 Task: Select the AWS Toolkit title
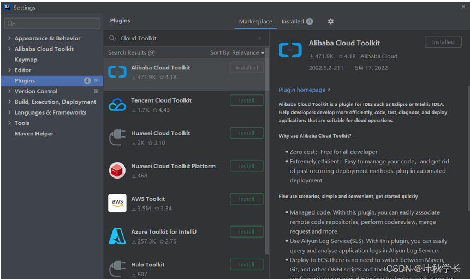pos(148,199)
